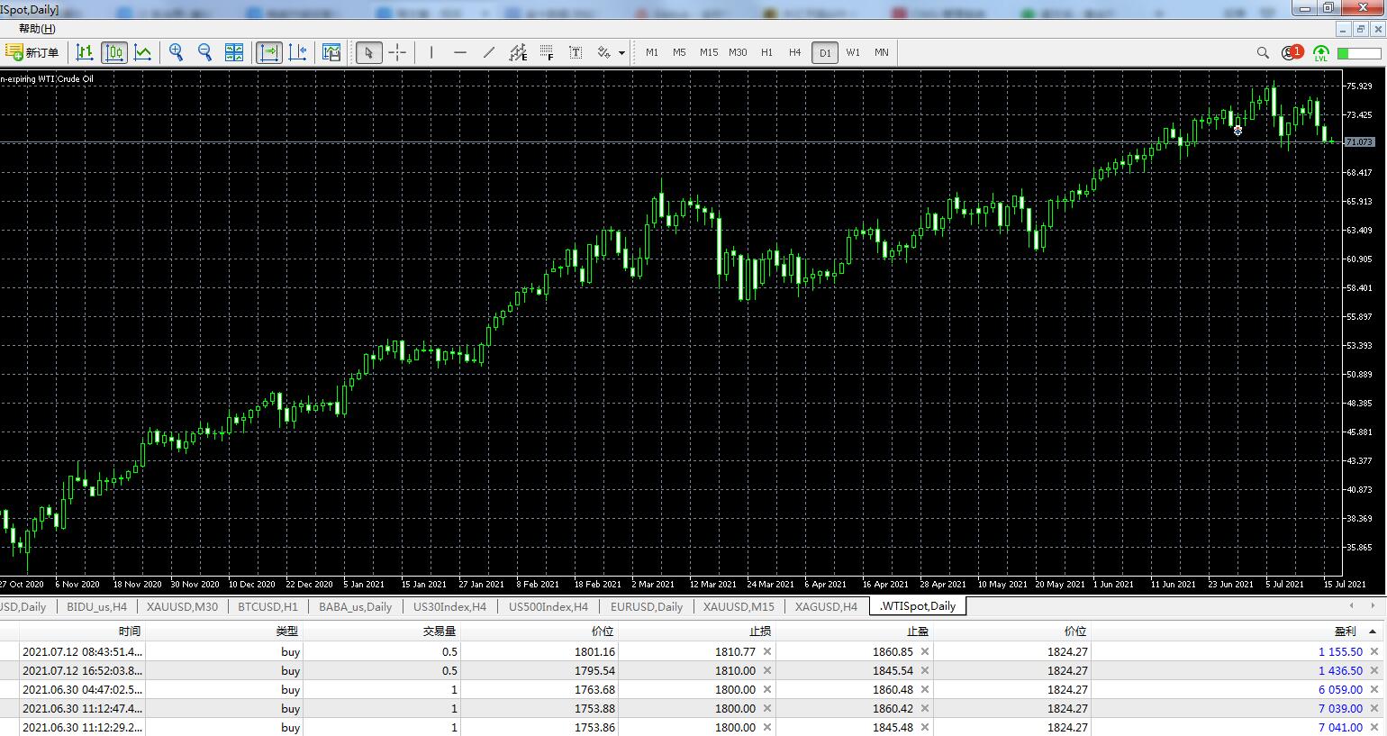1387x736 pixels.
Task: Switch timeframe to W1
Action: pyautogui.click(x=853, y=52)
